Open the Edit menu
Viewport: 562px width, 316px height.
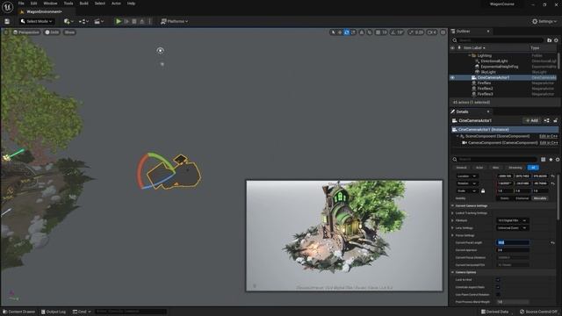click(x=33, y=4)
